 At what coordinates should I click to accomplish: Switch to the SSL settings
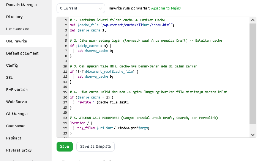(x=9, y=77)
